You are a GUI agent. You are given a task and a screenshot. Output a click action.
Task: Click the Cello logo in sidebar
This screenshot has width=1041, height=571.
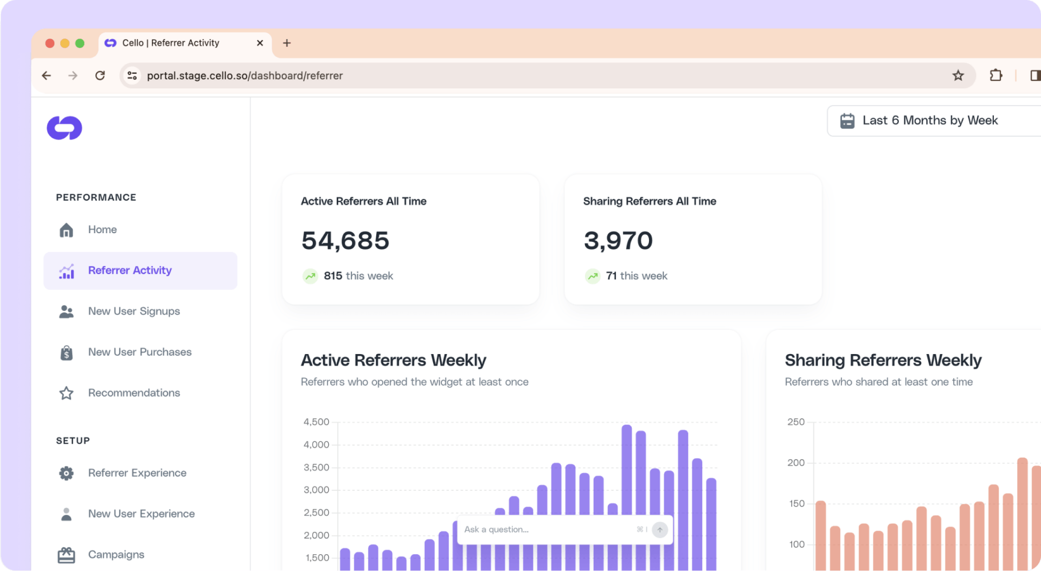(65, 128)
